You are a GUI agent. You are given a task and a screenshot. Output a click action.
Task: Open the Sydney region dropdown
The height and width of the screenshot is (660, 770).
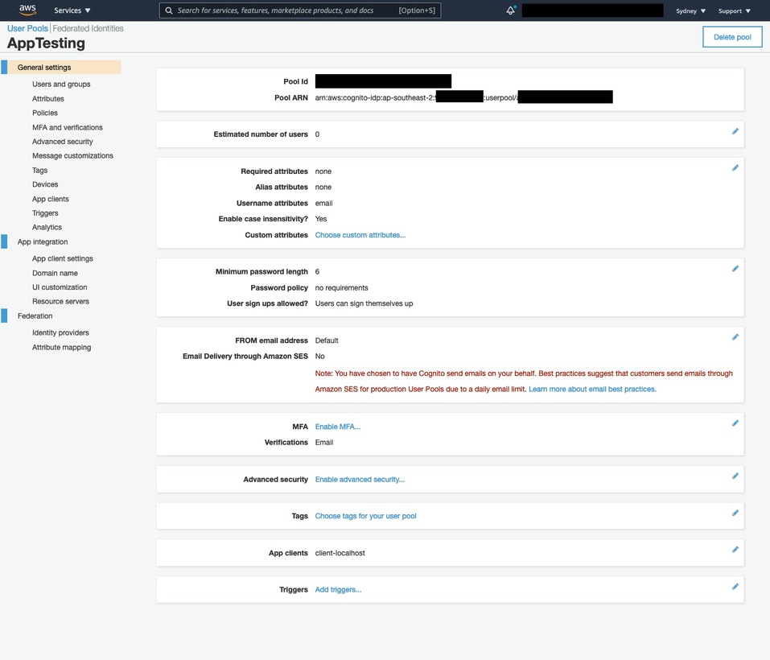coord(690,10)
